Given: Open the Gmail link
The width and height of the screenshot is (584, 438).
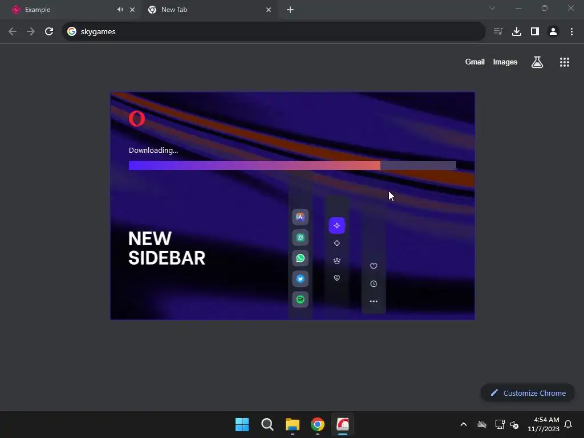Looking at the screenshot, I should coord(475,62).
